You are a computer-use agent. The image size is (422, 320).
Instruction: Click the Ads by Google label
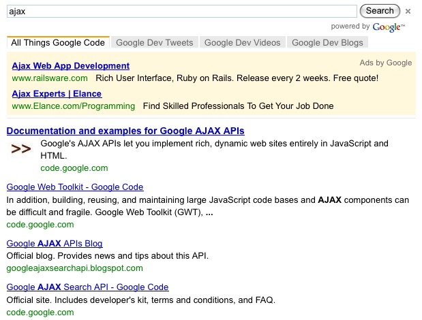tap(386, 63)
